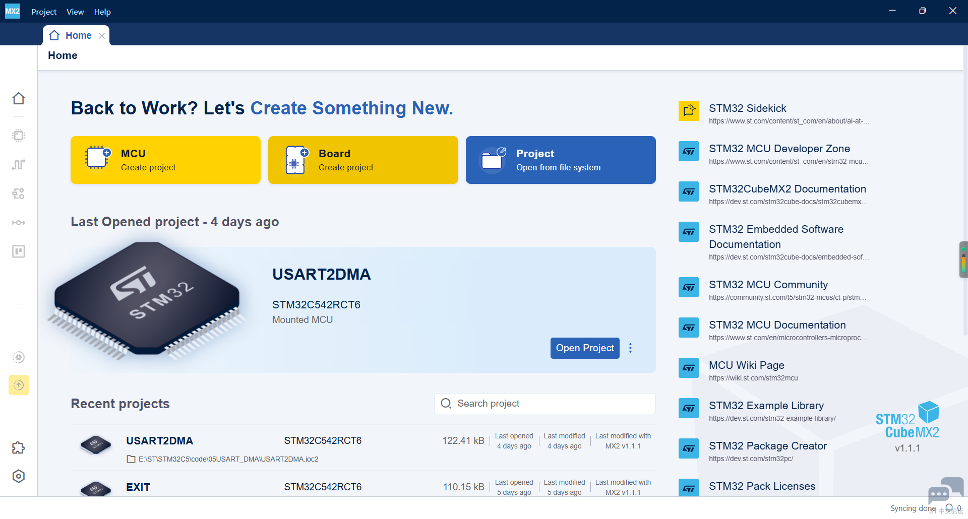Screen dimensions: 968x519
Task: Click the MCU Create project card
Action: 165,160
